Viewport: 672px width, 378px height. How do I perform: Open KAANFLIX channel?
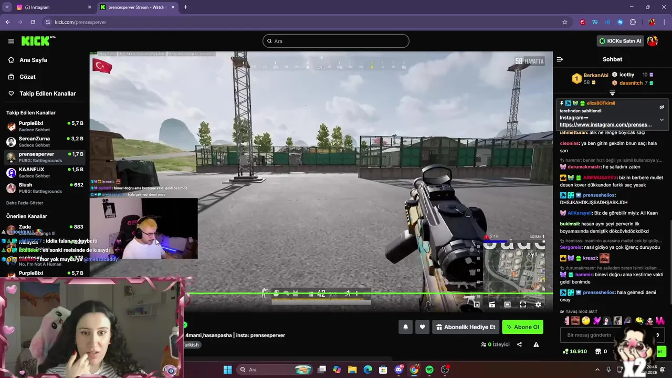pyautogui.click(x=45, y=172)
